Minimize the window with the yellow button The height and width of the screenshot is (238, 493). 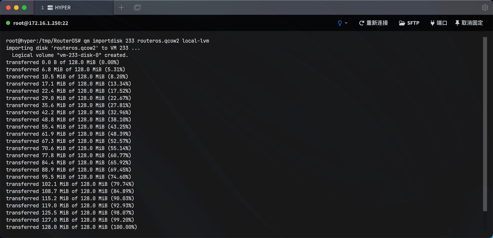(x=16, y=7)
